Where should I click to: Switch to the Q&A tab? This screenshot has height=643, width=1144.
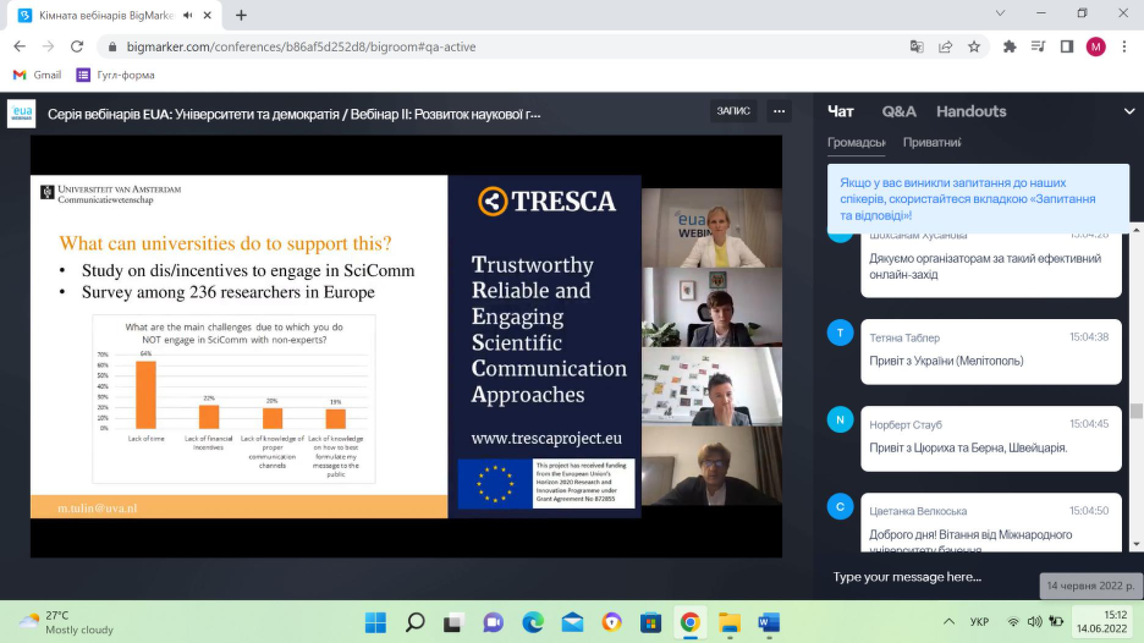(899, 111)
